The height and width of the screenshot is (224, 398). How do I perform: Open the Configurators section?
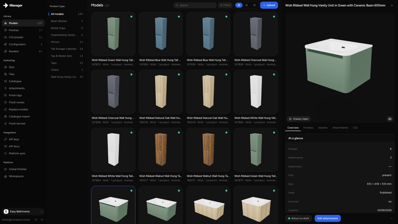click(x=23, y=44)
